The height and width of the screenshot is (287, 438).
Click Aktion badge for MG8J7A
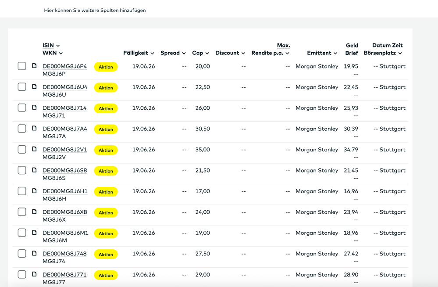coord(106,129)
